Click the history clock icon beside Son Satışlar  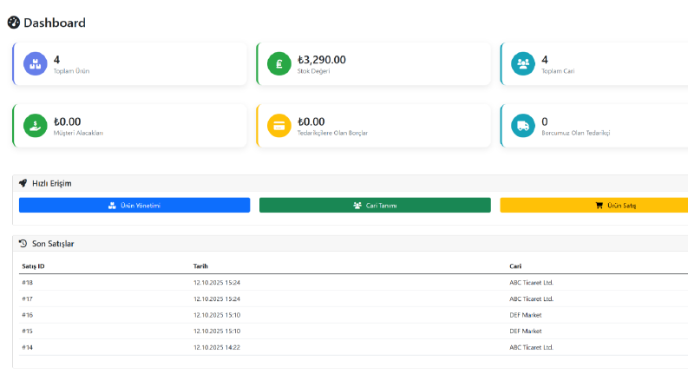(x=23, y=243)
